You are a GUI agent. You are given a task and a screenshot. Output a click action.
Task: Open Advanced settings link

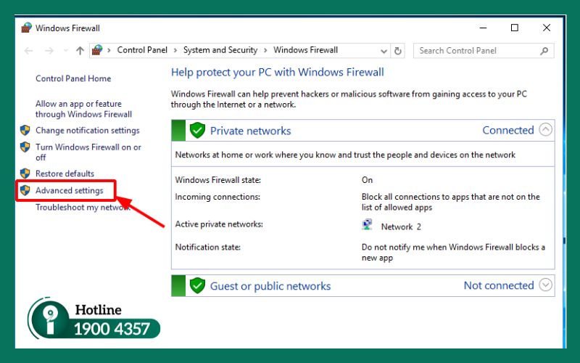(x=69, y=190)
